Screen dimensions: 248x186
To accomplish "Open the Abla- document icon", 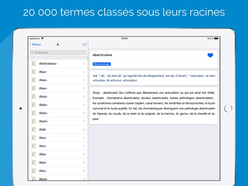I will [34, 154].
